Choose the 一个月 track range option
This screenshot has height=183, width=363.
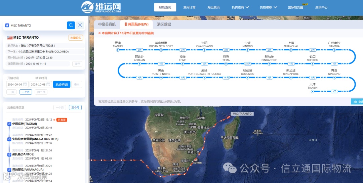pos(26,92)
